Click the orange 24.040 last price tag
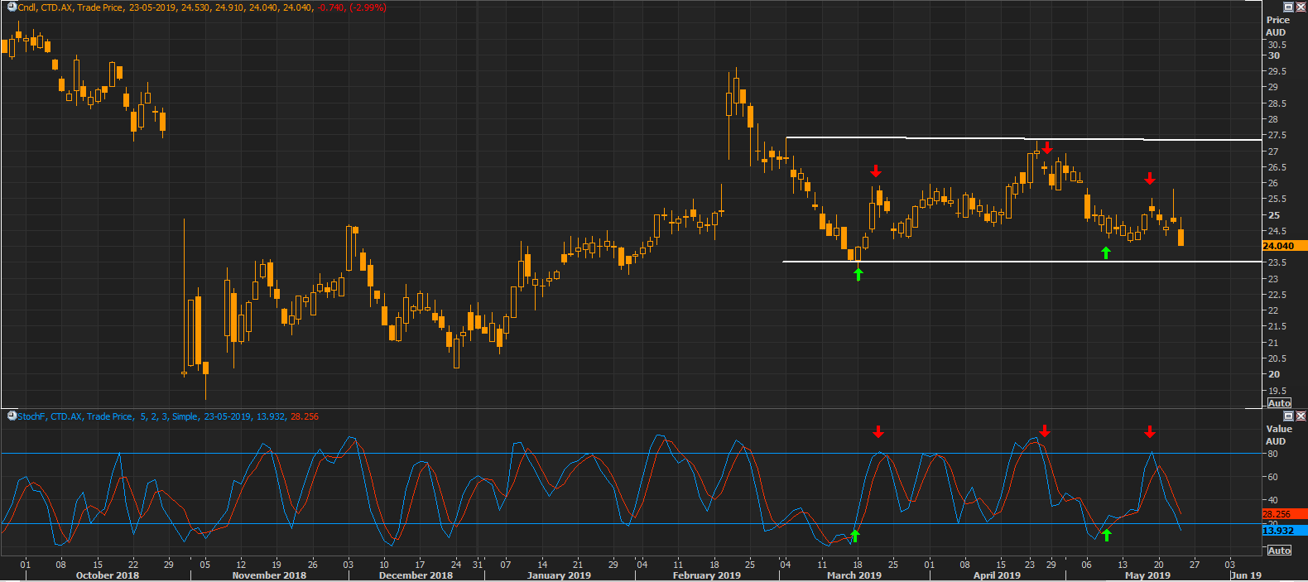 coord(1285,246)
